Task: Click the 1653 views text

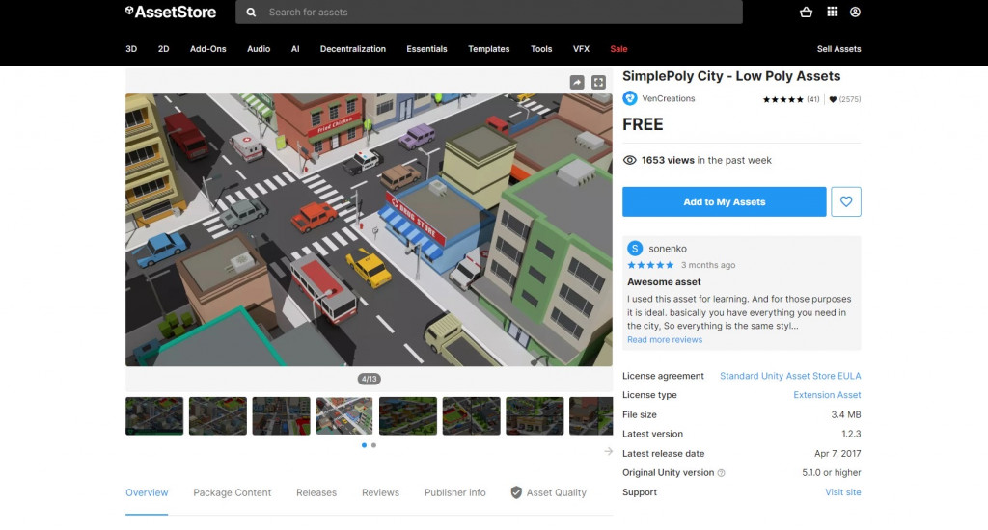Action: pyautogui.click(x=668, y=160)
